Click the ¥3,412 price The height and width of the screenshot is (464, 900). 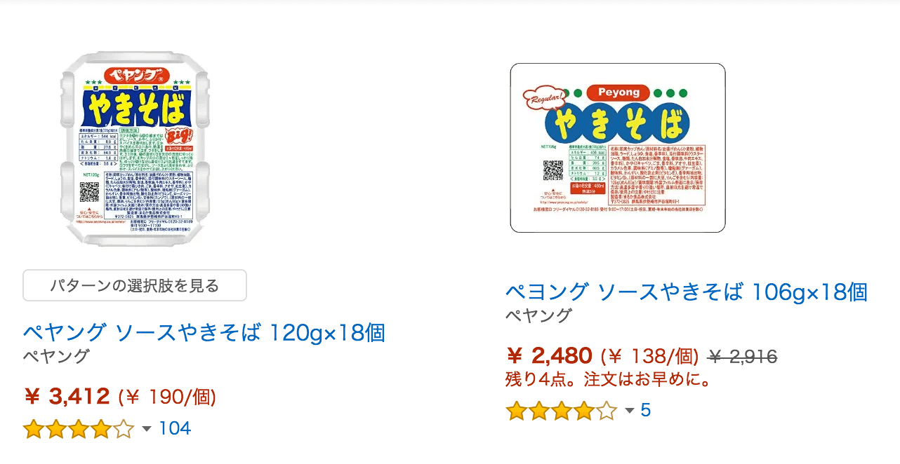tap(67, 397)
